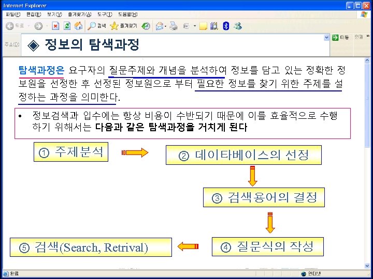The width and height of the screenshot is (373, 279).
Task: Click the 정보의 탐색과정 title text
Action: click(92, 44)
